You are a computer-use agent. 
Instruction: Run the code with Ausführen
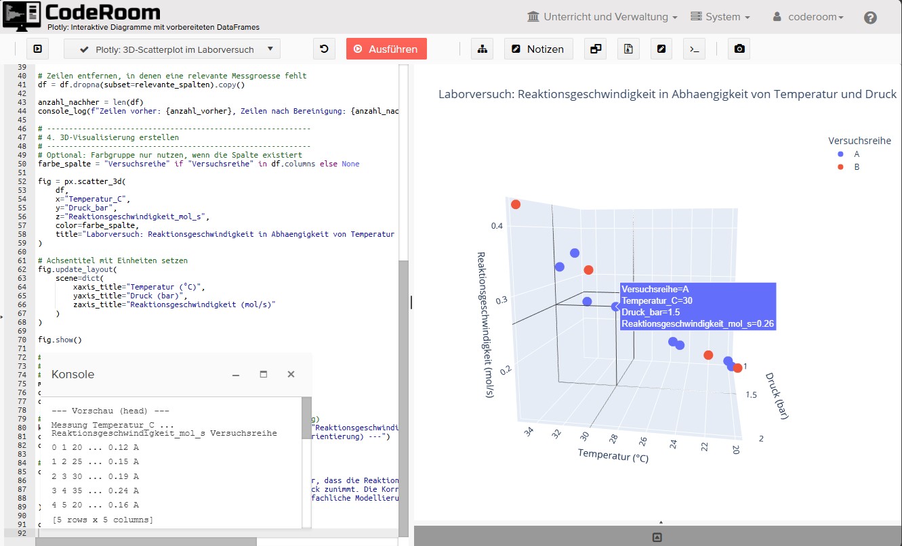pyautogui.click(x=386, y=49)
